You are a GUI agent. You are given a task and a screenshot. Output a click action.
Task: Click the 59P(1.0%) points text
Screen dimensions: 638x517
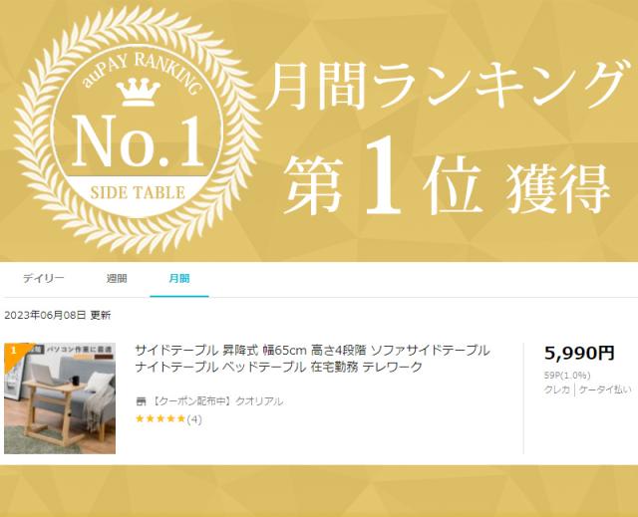pyautogui.click(x=567, y=376)
